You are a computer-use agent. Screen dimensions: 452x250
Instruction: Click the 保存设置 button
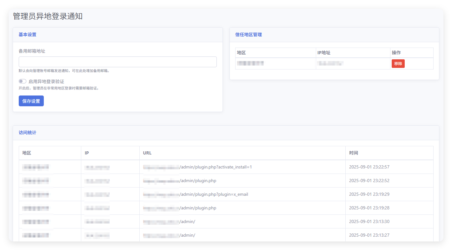(31, 101)
